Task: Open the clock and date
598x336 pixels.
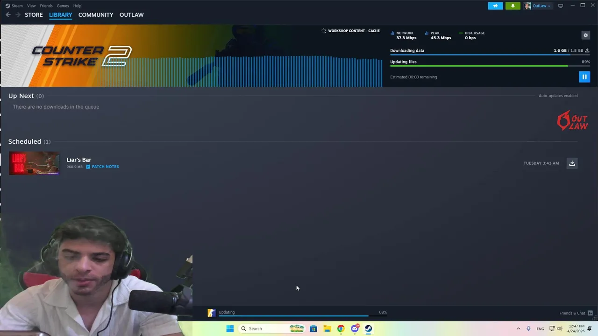Action: point(576,329)
